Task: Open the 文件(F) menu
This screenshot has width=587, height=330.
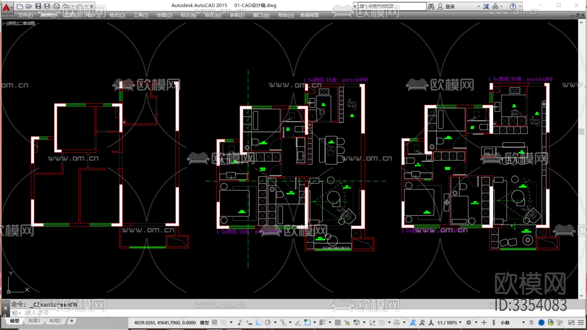Action: coord(25,15)
